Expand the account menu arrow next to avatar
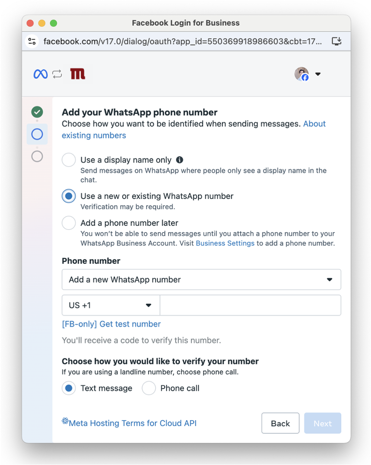 tap(318, 74)
